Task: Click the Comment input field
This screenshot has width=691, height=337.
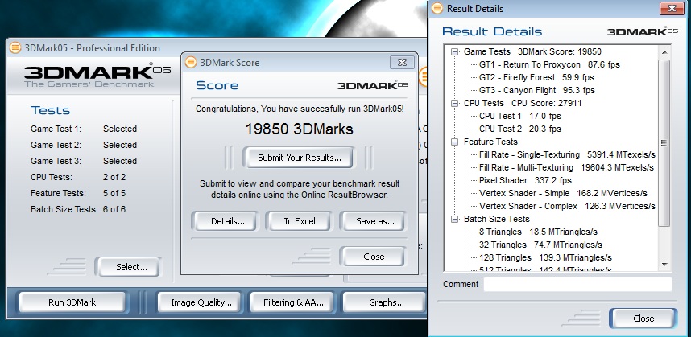Action: 577,284
